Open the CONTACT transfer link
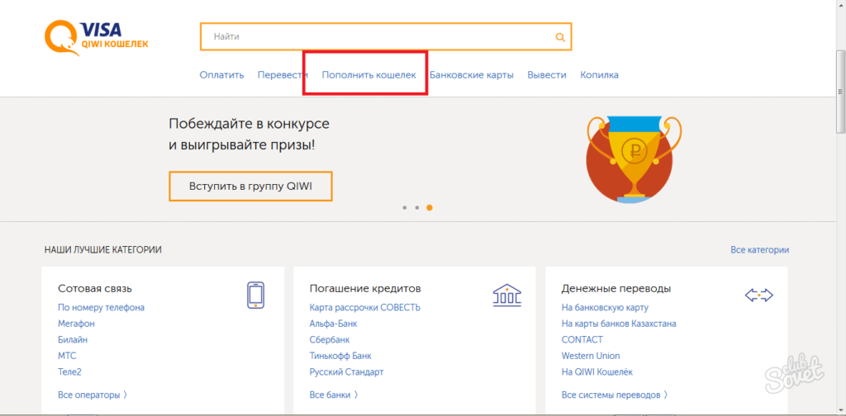 [x=582, y=340]
